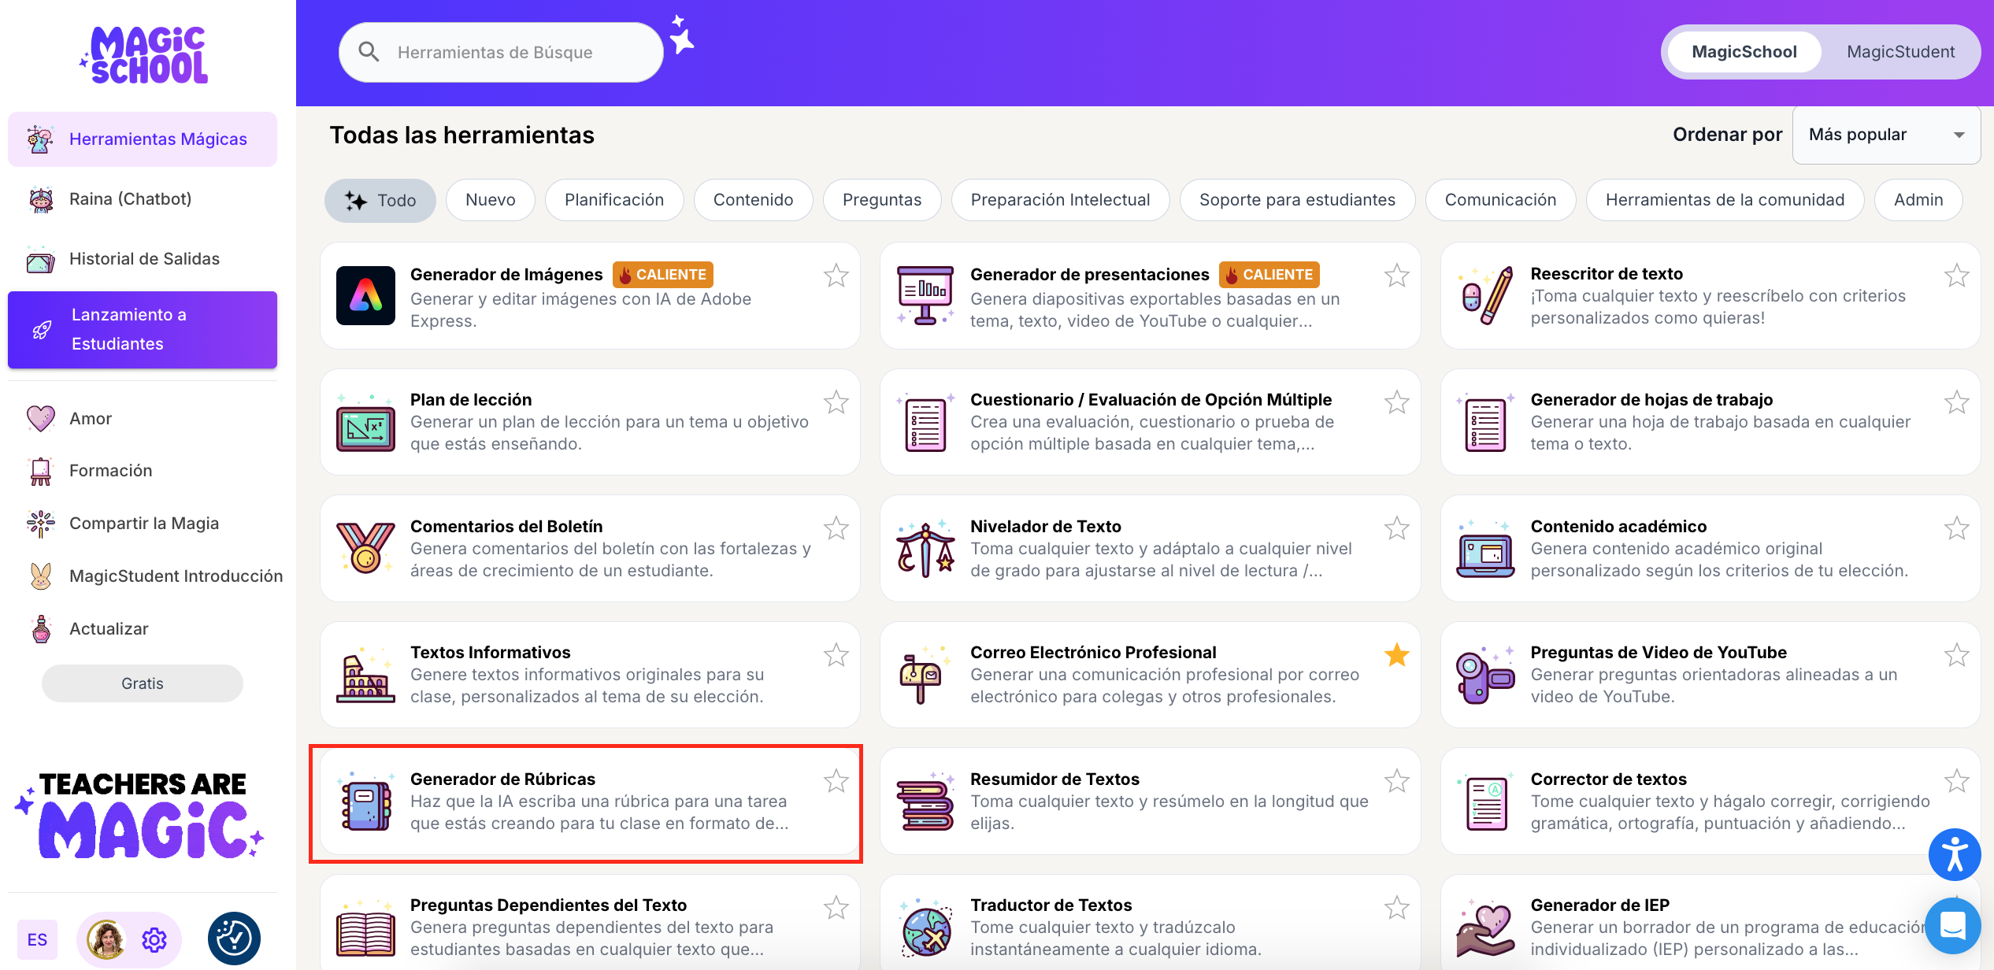Screen dimensions: 1994x970
Task: Open the ES language selector
Action: (37, 939)
